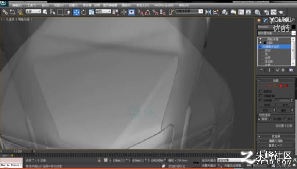Toggle the 3D Snaps icon
297x169 pixels.
point(140,12)
